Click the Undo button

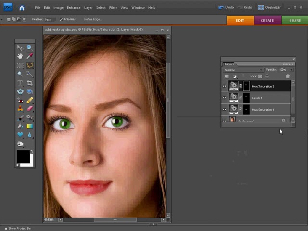tap(226, 8)
